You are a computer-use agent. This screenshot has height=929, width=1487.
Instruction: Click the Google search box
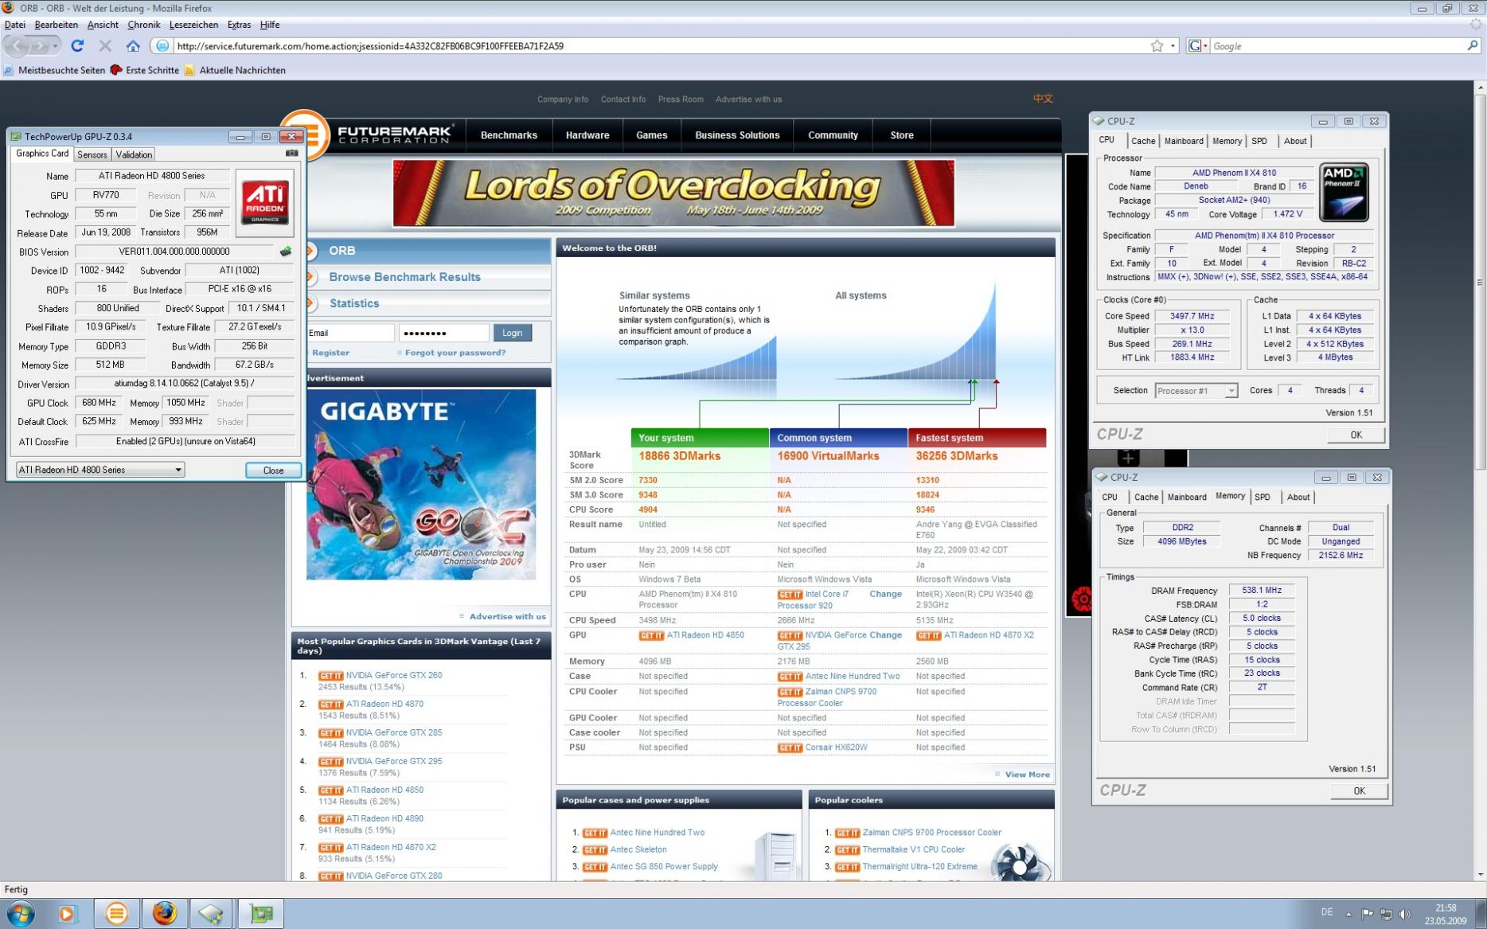point(1337,46)
